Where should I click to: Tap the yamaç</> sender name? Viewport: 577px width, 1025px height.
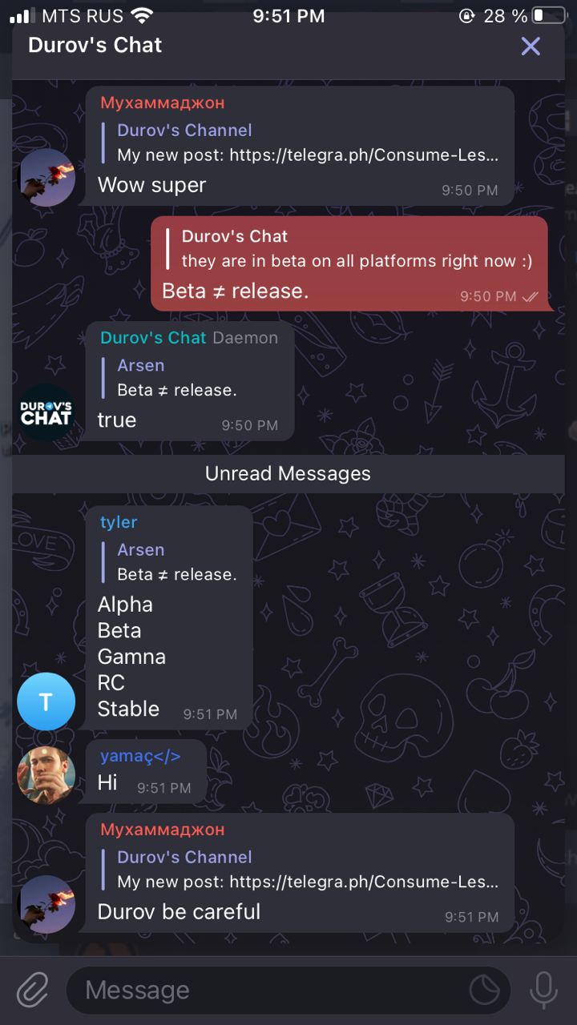point(140,756)
